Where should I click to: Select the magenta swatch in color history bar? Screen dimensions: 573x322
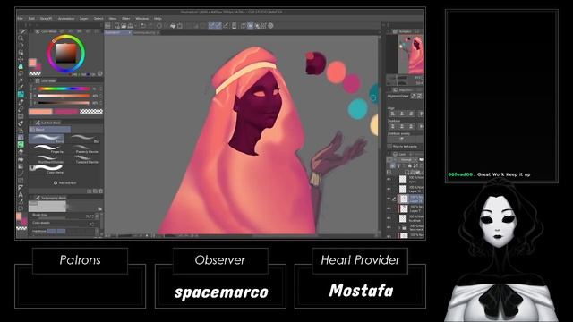point(65,112)
